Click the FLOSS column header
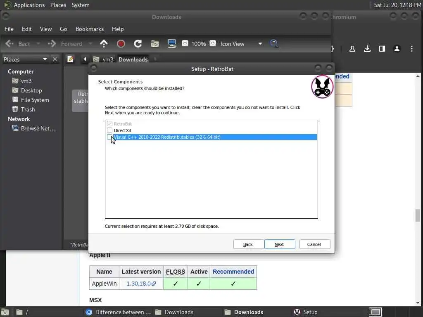 coord(176,272)
